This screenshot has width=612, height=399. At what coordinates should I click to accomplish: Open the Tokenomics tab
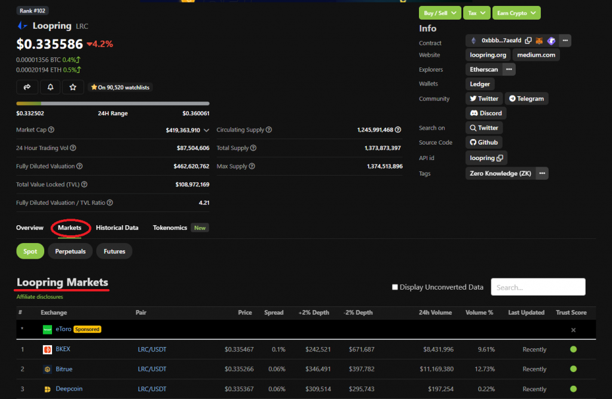[170, 228]
